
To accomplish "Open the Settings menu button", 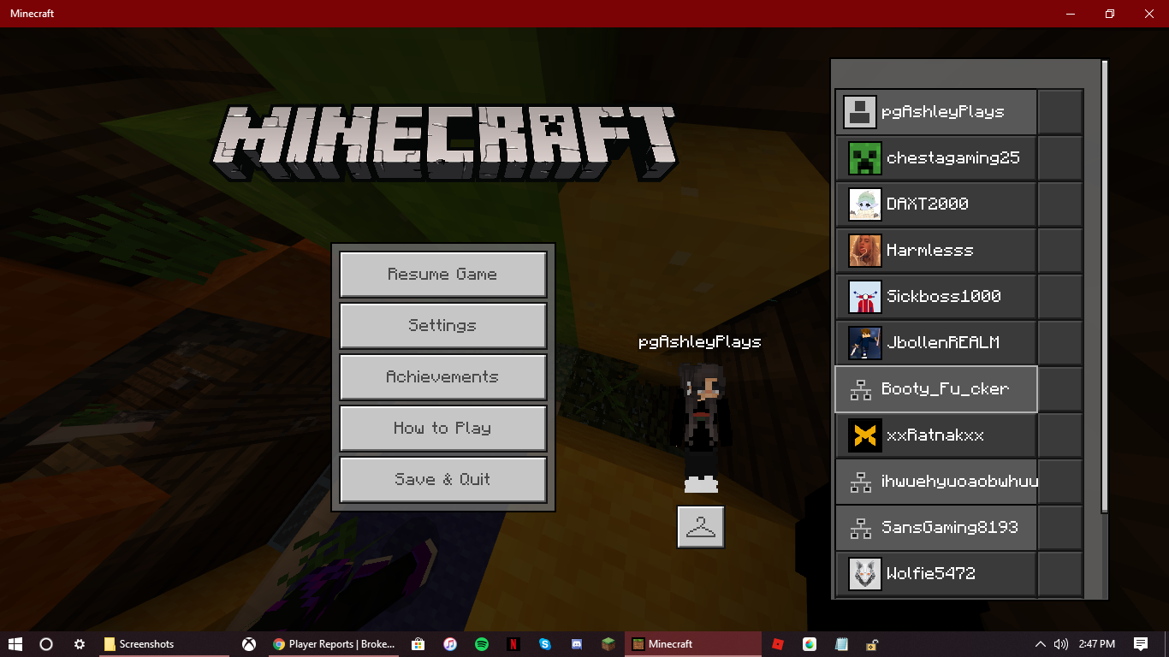I will [443, 326].
